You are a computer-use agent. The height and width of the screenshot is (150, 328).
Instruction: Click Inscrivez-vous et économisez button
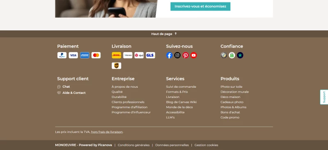click(200, 7)
